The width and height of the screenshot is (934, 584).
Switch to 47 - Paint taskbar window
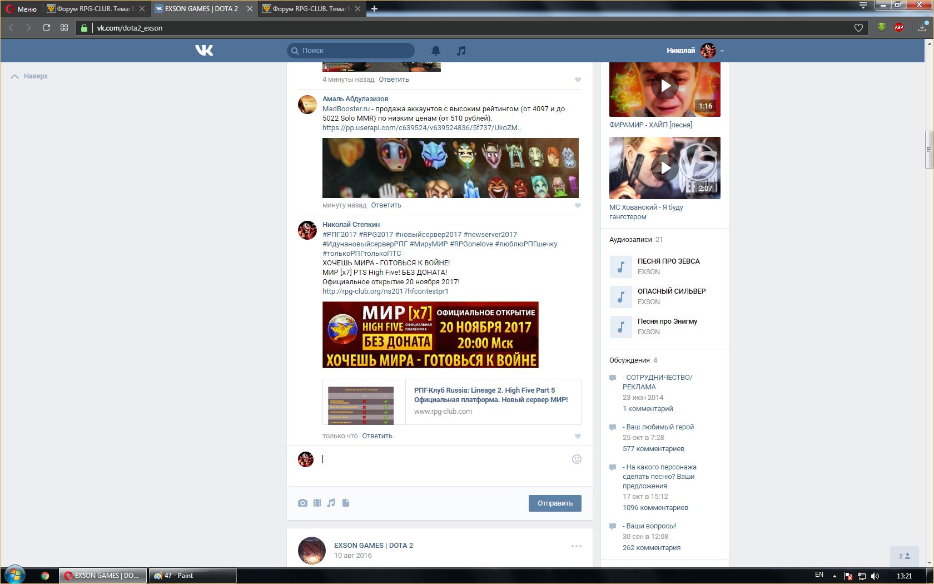[192, 576]
